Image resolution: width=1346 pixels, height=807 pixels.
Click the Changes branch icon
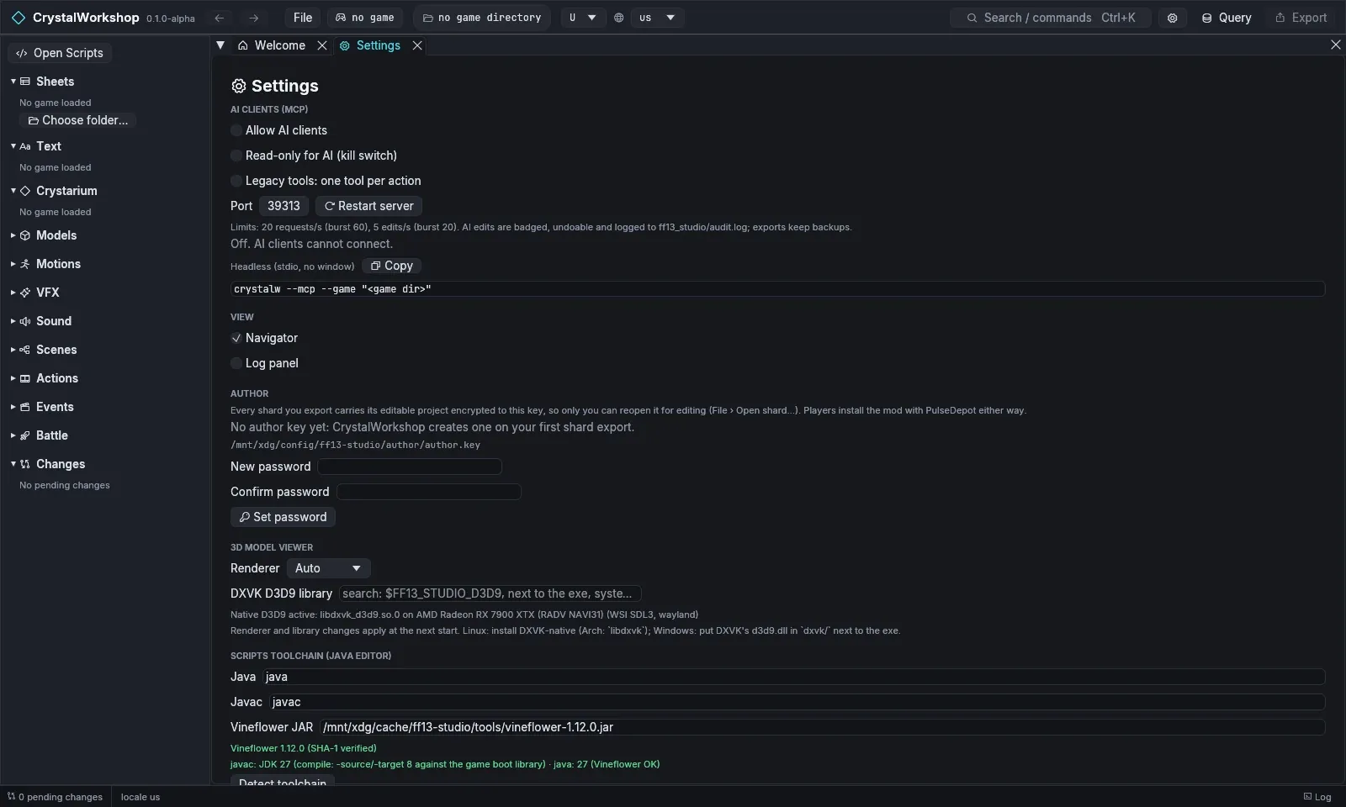pyautogui.click(x=25, y=464)
